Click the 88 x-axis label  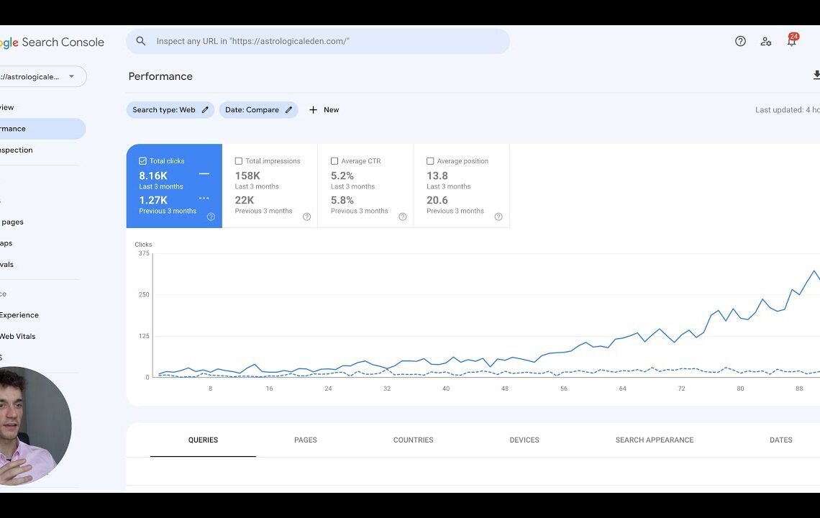coord(799,388)
